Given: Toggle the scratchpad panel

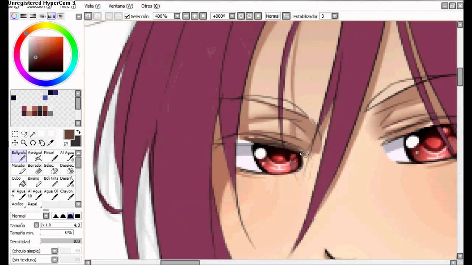Looking at the screenshot, I should [60, 16].
